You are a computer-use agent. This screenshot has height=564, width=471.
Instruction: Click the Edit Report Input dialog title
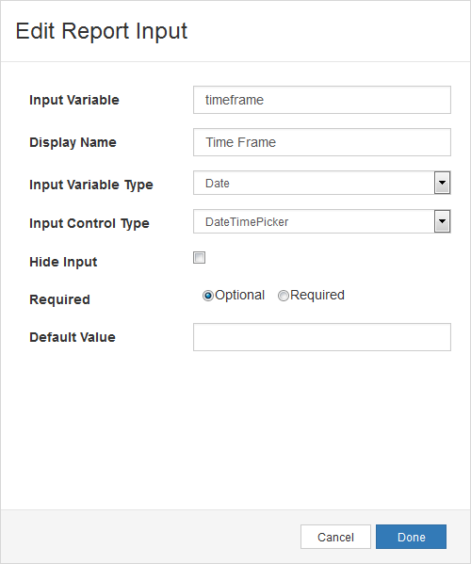coord(101,31)
